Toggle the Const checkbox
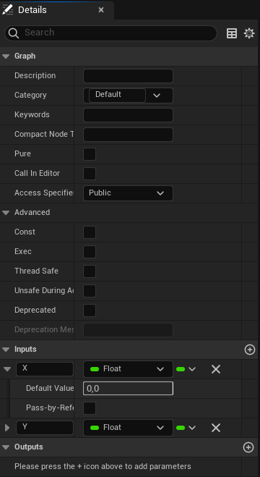 90,232
